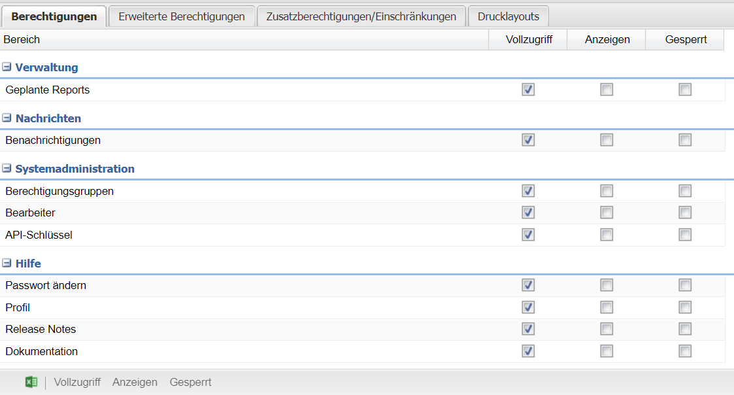Set Bearbeiter to Gesperrt

coord(685,213)
